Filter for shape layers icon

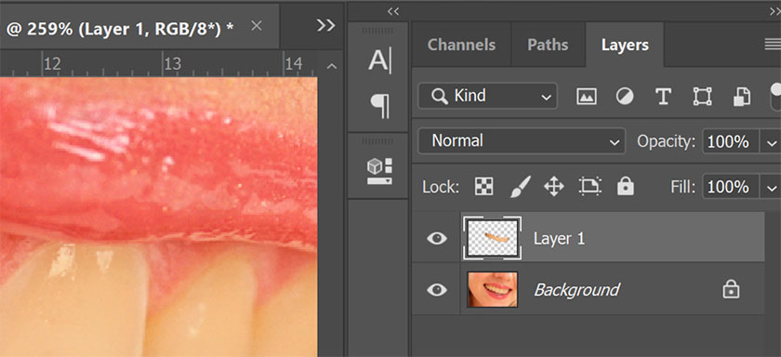(702, 96)
